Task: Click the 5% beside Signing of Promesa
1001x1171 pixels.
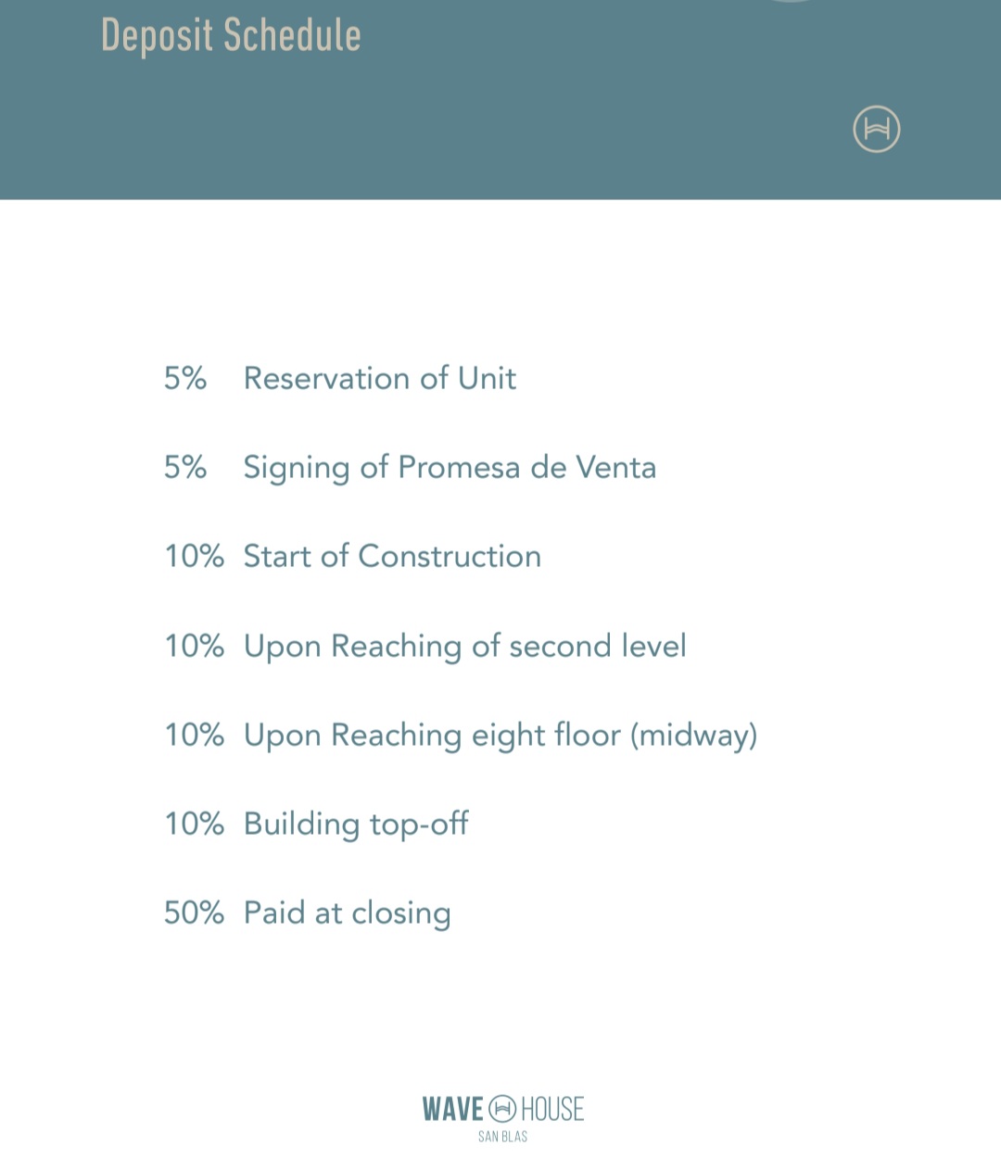Action: [185, 467]
